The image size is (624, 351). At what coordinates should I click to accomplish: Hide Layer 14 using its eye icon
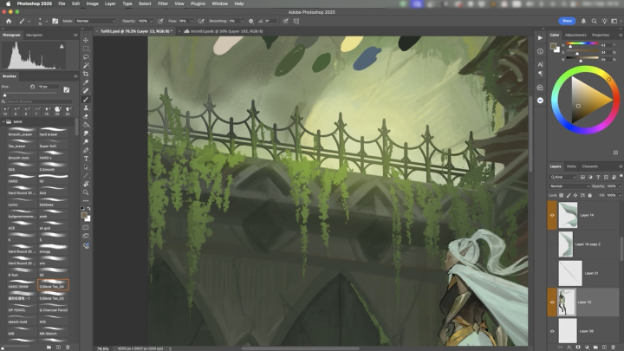click(x=552, y=215)
